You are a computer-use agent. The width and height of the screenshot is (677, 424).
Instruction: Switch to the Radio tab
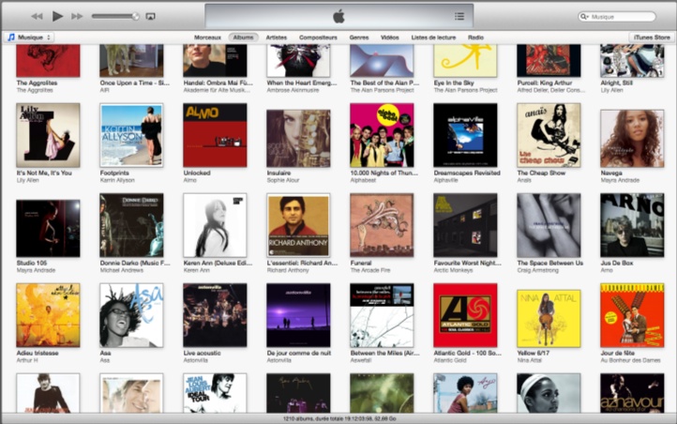[475, 38]
